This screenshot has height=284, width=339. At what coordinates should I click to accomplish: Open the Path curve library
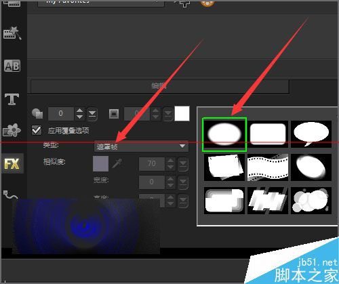click(x=11, y=195)
